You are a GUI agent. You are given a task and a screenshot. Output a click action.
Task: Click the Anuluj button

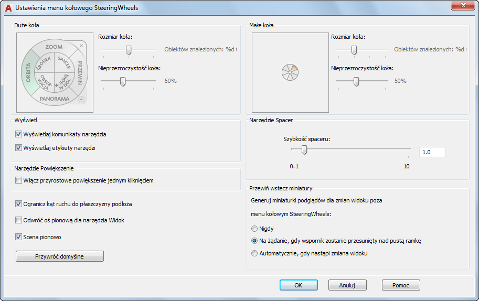pos(347,285)
